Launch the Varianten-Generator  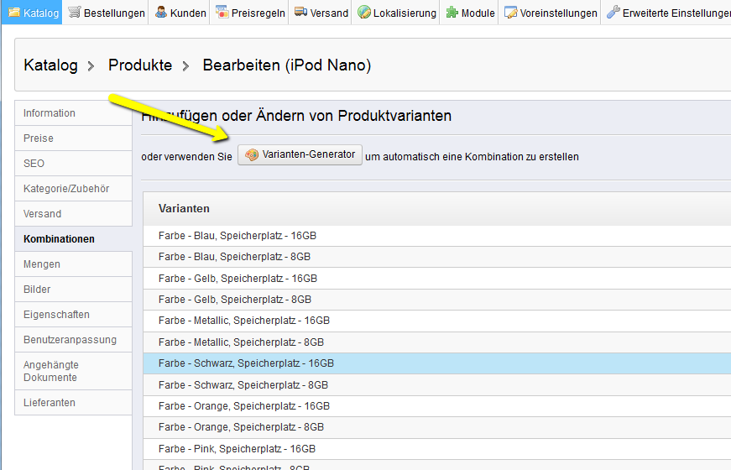click(300, 154)
